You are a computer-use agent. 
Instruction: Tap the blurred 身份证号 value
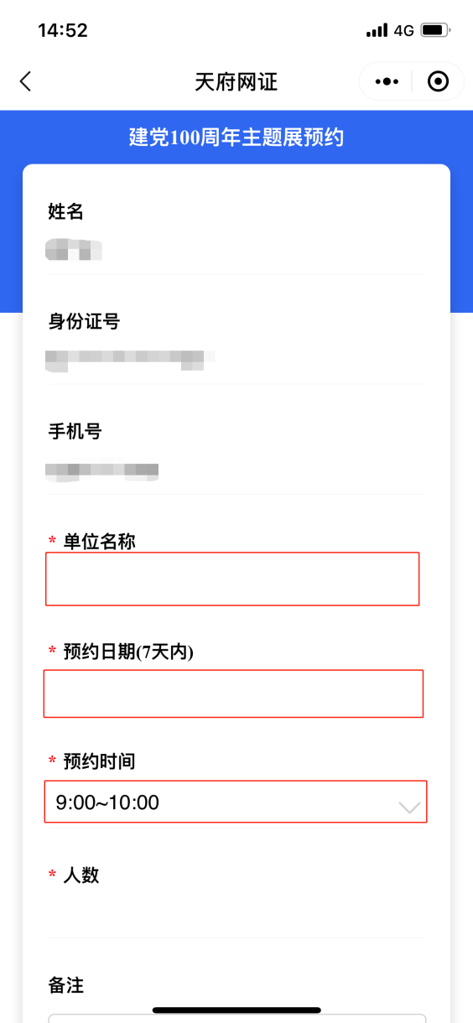(x=130, y=359)
